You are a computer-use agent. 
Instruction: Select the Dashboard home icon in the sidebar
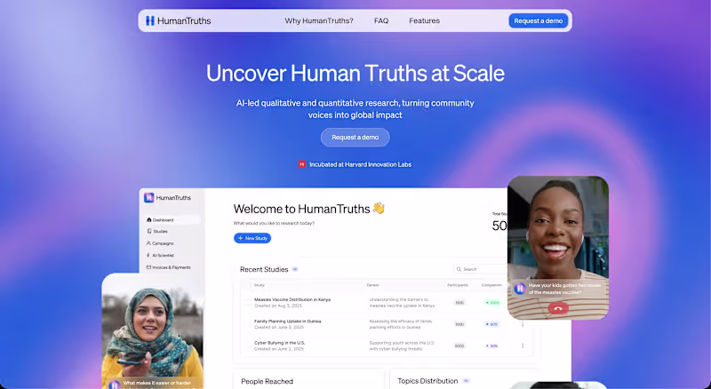point(148,220)
